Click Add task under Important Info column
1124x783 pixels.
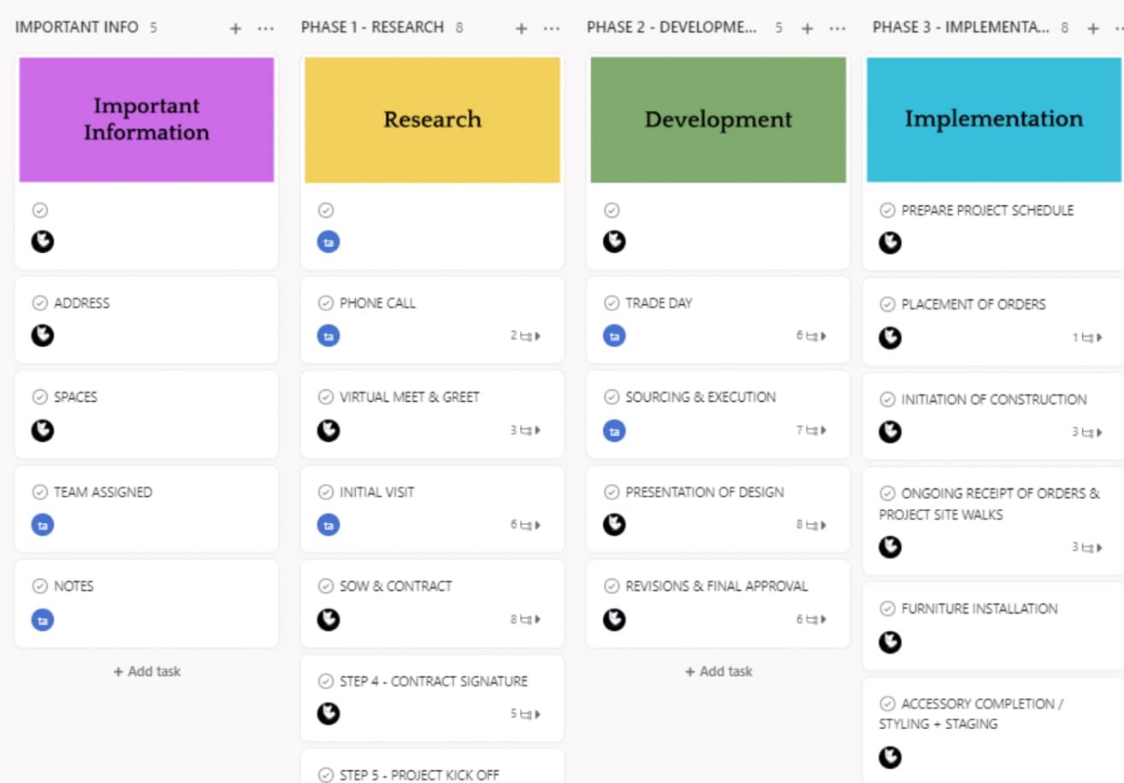pos(147,672)
